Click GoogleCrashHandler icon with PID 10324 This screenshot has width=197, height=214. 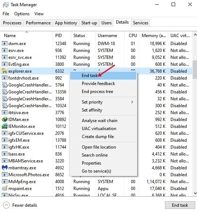tap(5, 106)
